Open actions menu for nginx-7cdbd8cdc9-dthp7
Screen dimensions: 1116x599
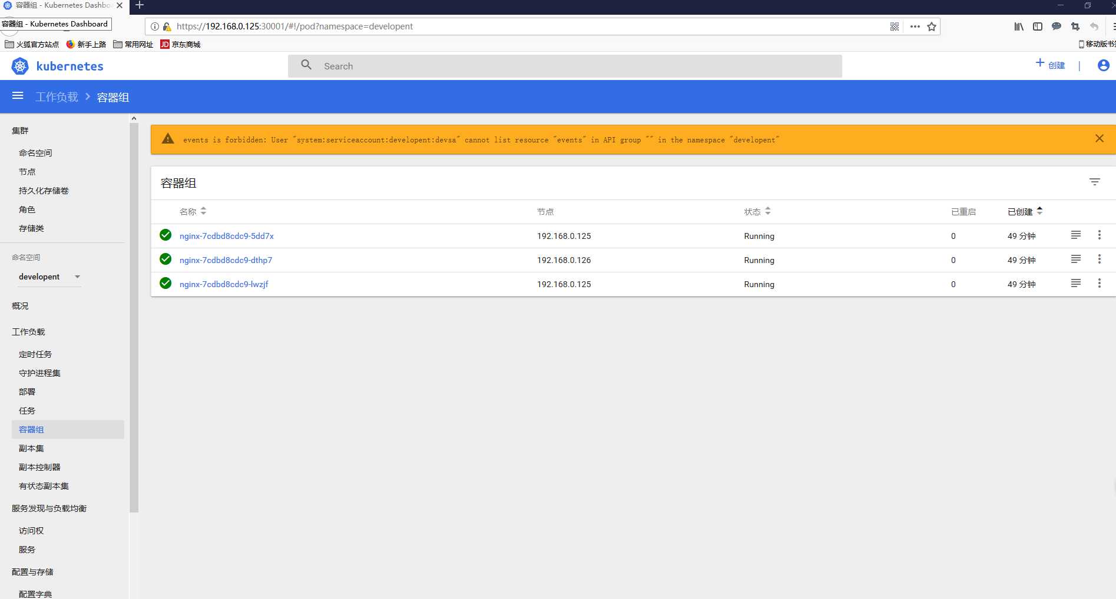(1099, 259)
